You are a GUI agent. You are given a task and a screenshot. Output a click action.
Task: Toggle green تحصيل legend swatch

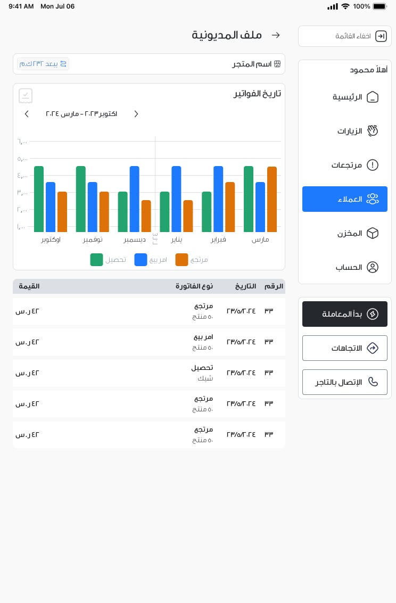point(96,260)
